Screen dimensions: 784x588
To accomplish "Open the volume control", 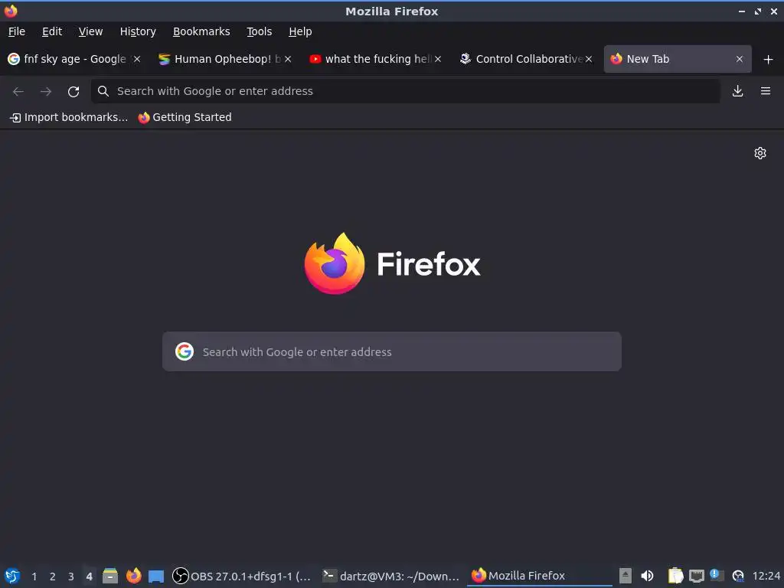I will click(x=647, y=576).
